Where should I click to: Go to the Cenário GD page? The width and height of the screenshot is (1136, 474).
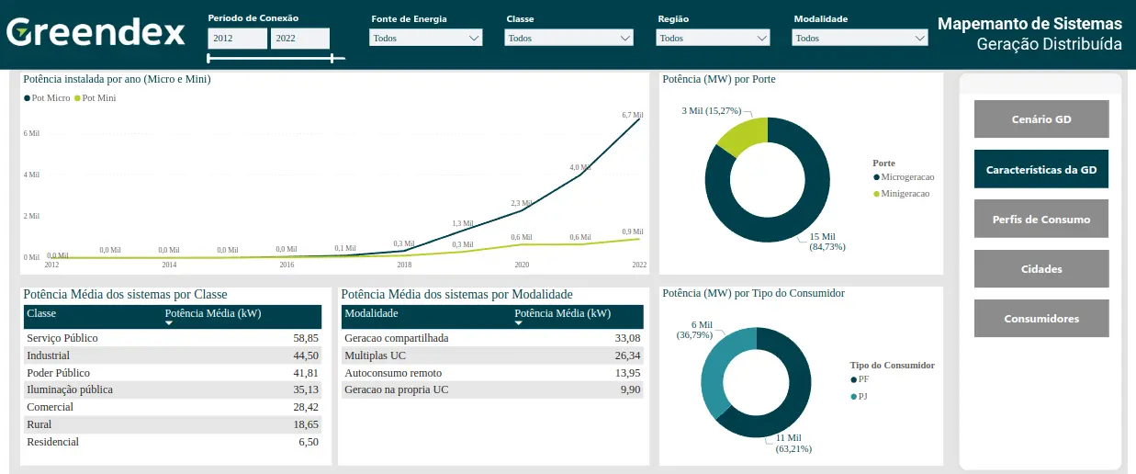[1041, 119]
